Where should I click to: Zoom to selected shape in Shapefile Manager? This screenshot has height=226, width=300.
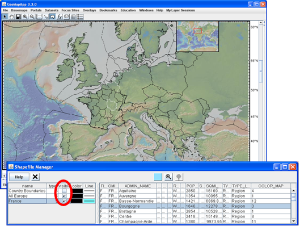(x=168, y=177)
